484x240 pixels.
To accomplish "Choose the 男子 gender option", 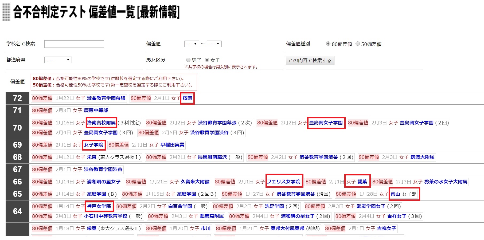I will (x=188, y=60).
